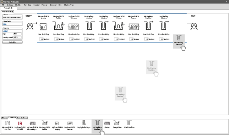Select the second Steamer in the process line
229x135 pixels.
[133, 27]
